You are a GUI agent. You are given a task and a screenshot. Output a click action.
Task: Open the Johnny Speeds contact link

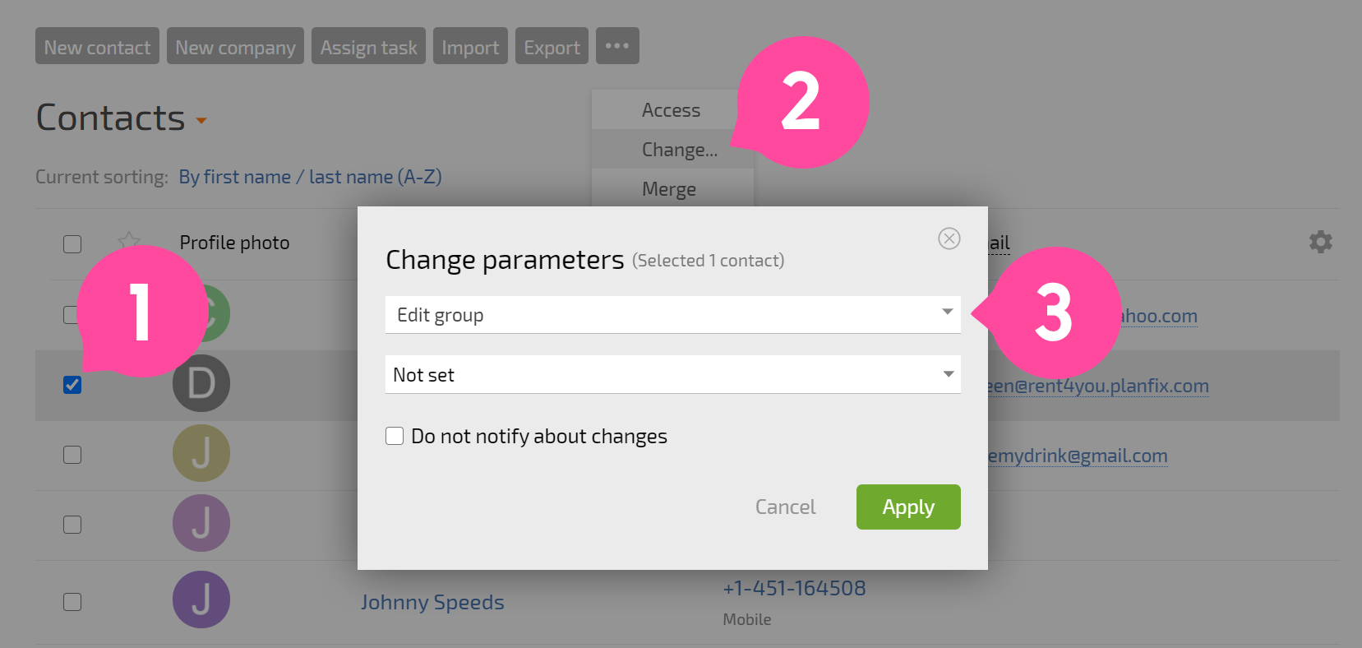pyautogui.click(x=432, y=602)
